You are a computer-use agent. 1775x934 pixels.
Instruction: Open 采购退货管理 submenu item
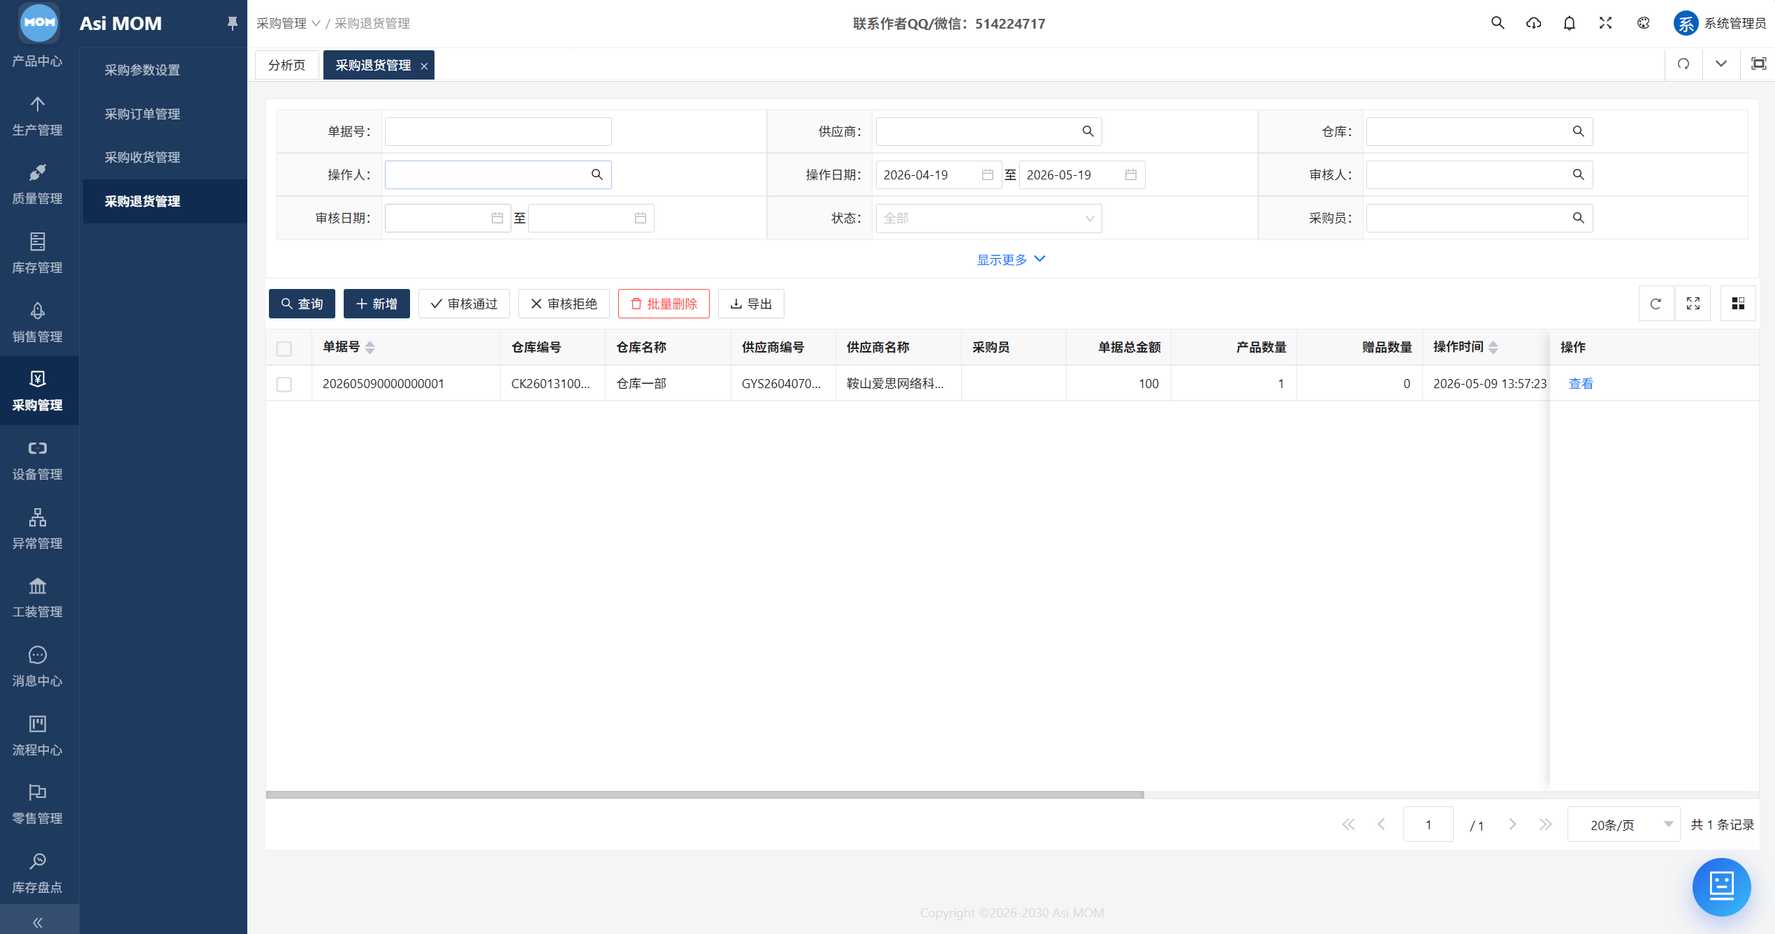[165, 201]
